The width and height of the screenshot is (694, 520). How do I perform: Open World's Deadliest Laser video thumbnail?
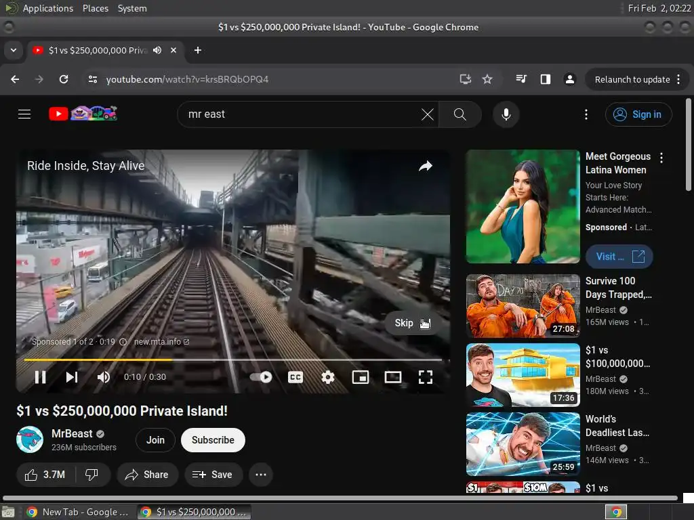click(523, 444)
